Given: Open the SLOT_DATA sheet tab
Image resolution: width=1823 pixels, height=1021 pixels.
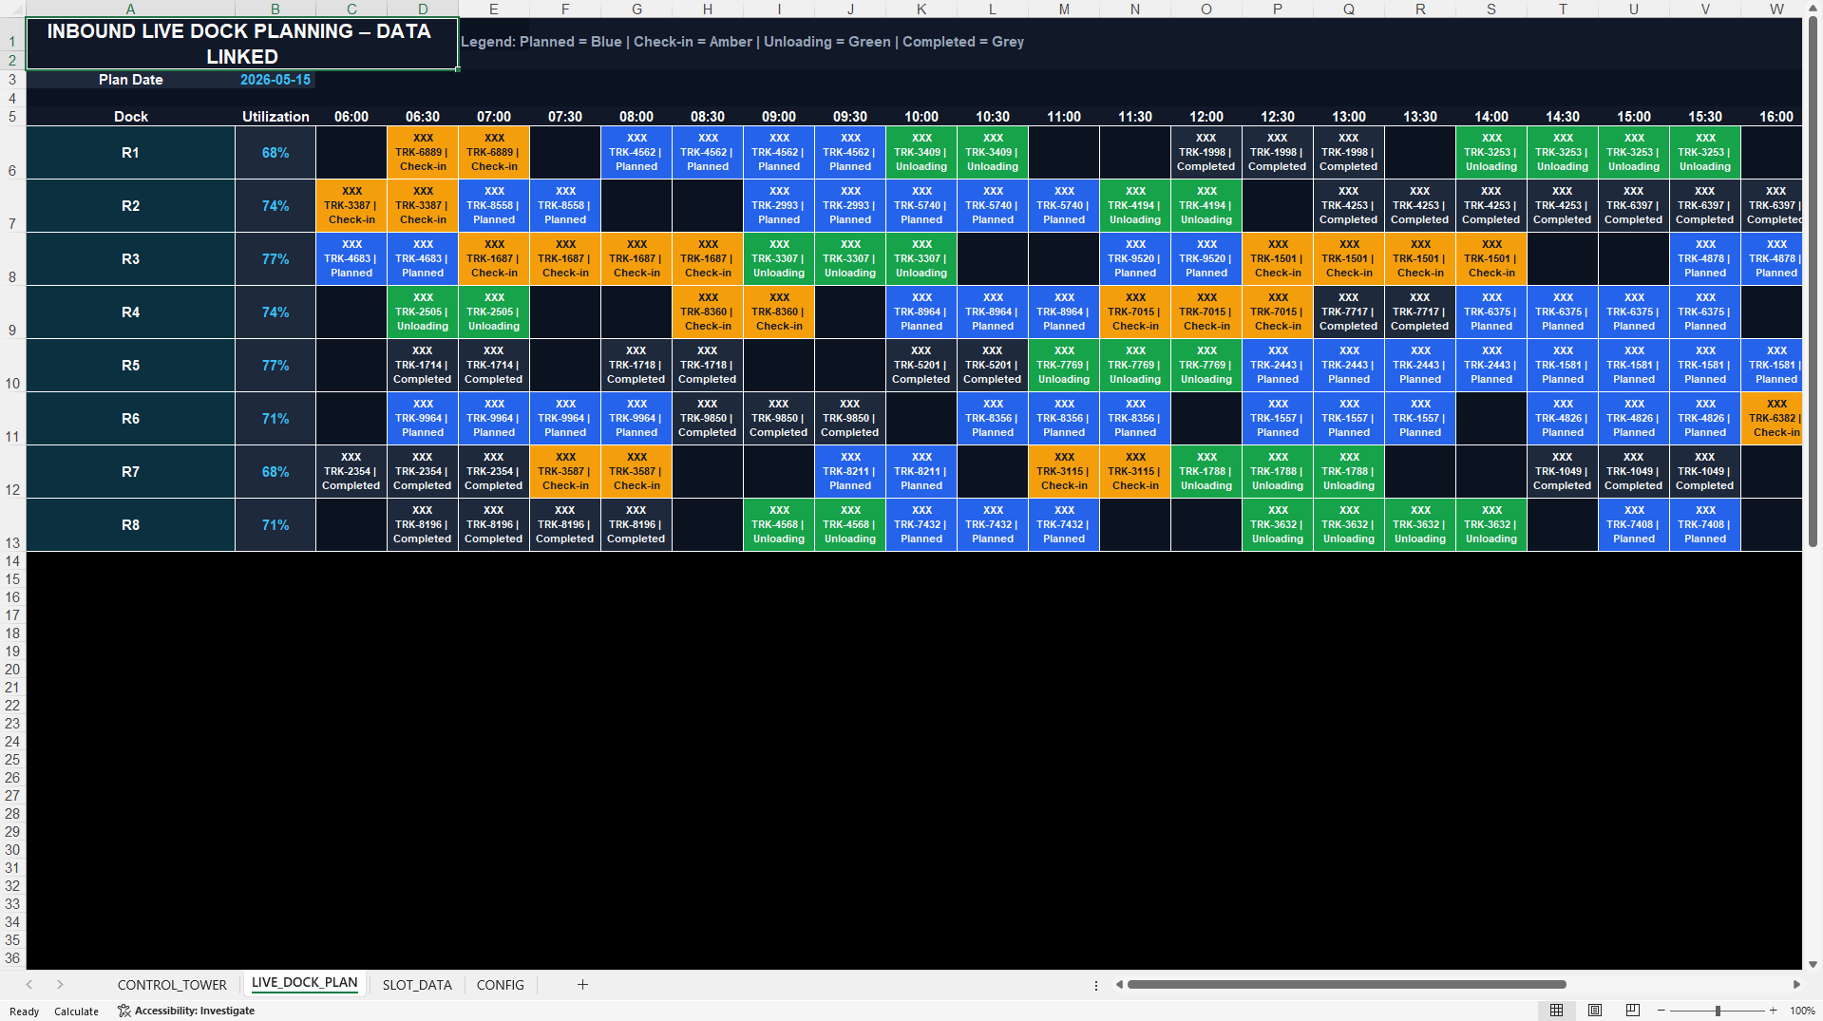Looking at the screenshot, I should tap(417, 985).
